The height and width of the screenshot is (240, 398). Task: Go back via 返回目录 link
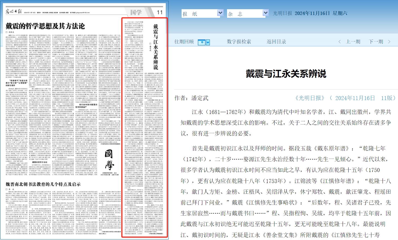[276, 42]
